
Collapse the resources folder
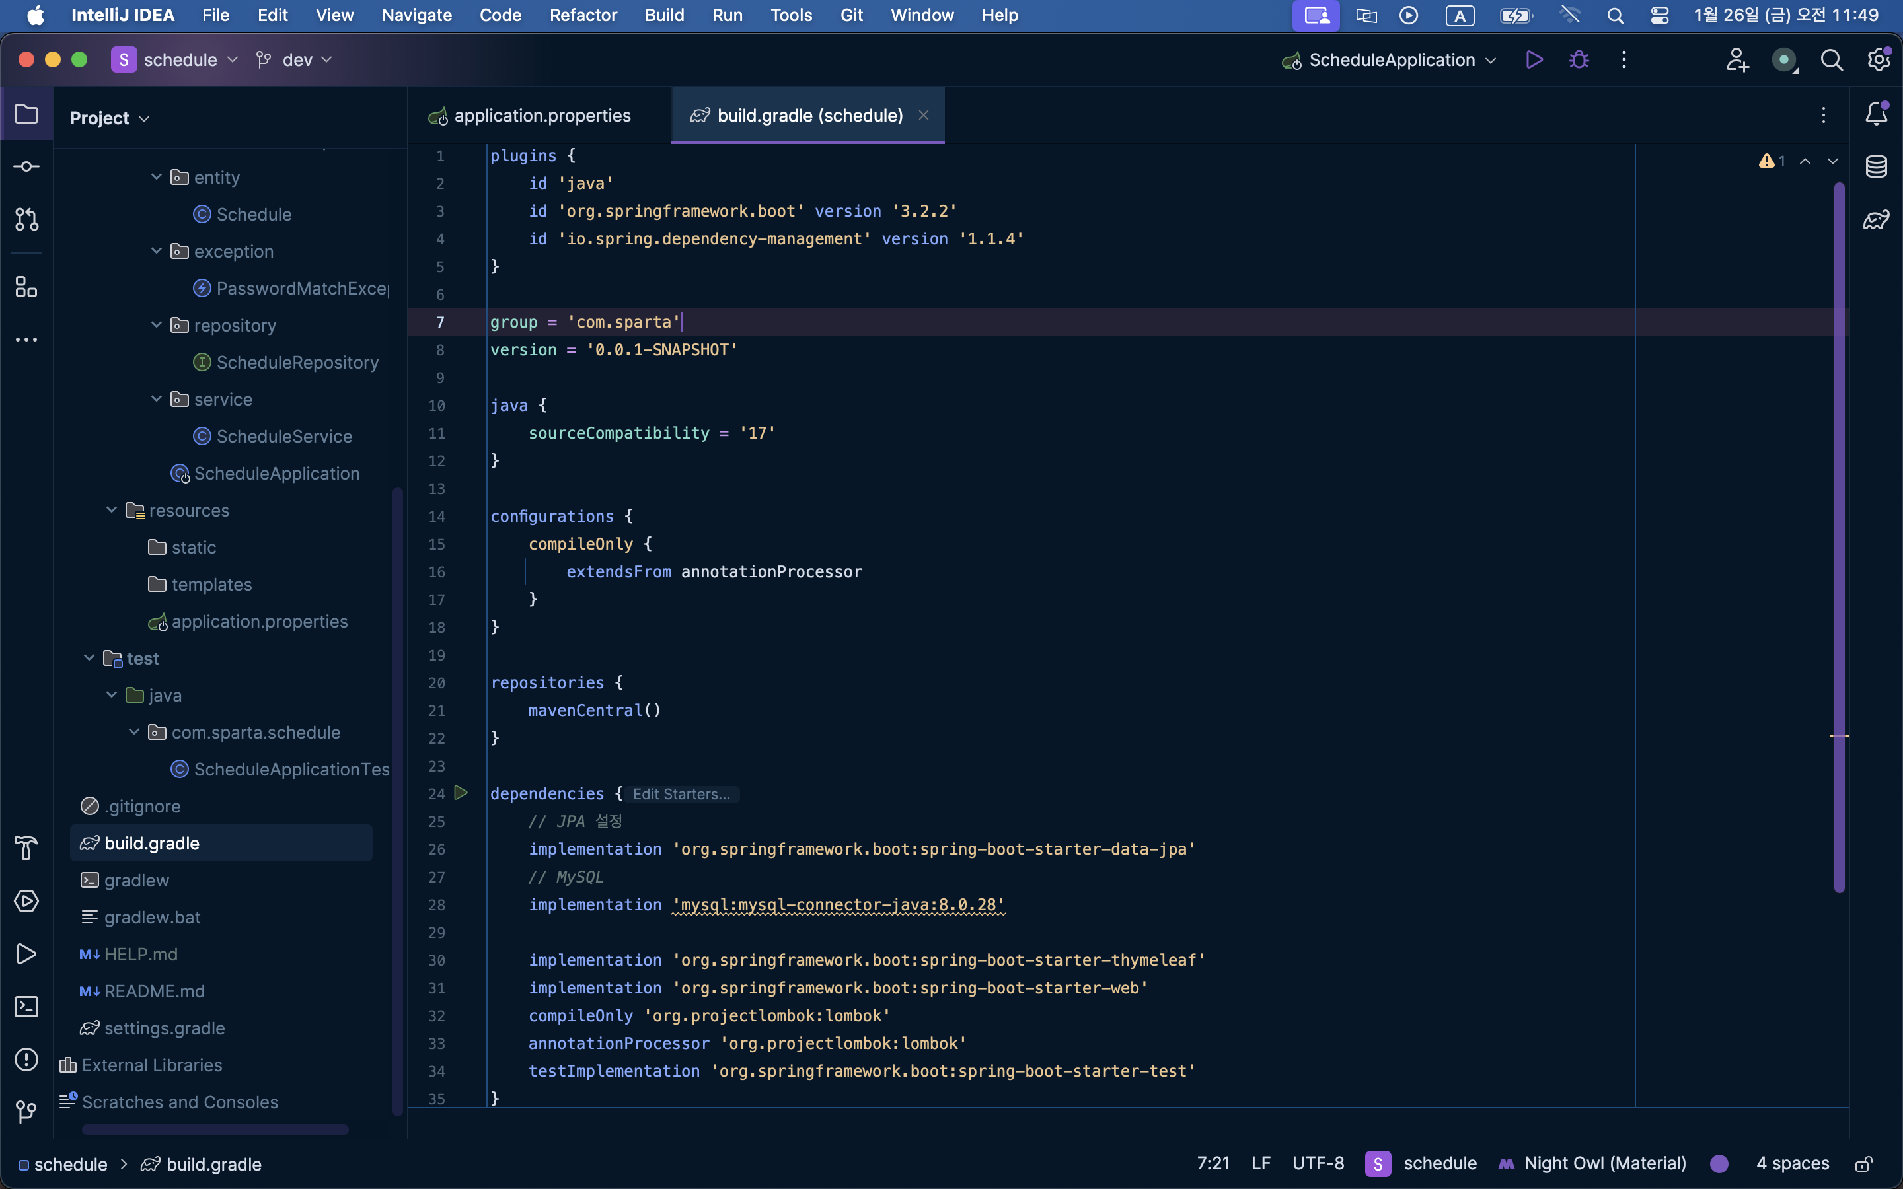[x=112, y=511]
